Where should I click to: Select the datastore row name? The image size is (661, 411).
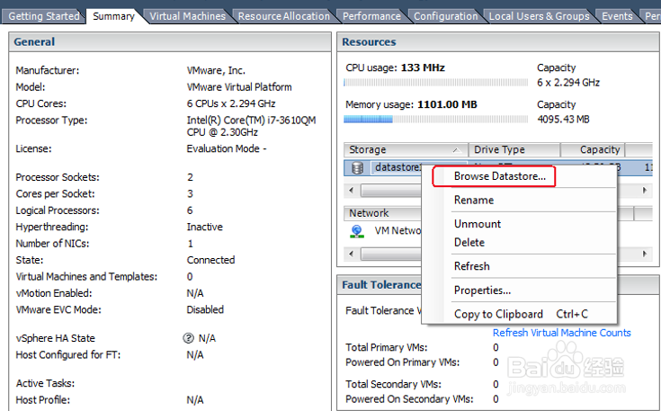[x=397, y=167]
